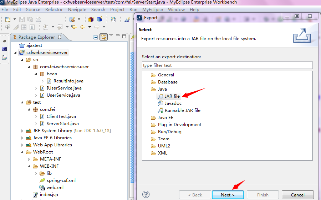
Task: Click the Last Edit Location arrow icon
Action: pos(74,27)
